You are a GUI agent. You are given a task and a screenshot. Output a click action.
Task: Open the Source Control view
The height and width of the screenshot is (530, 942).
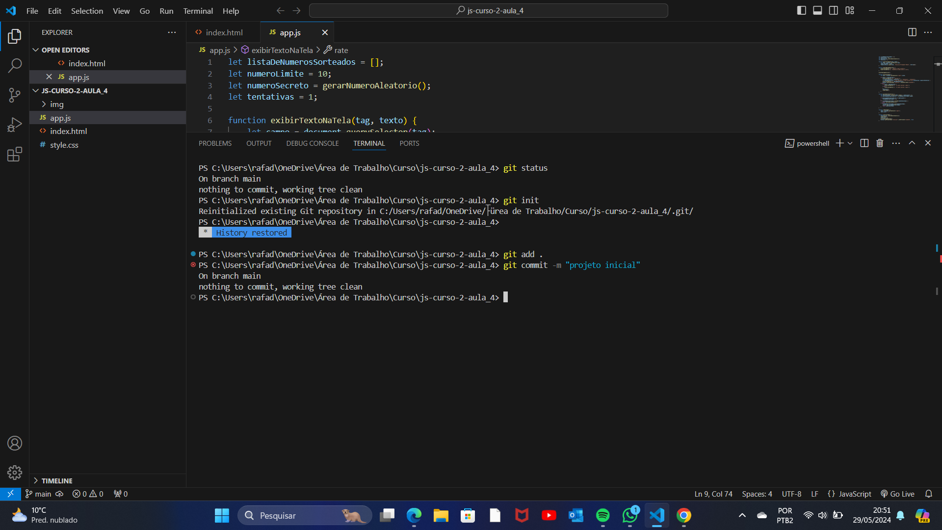(x=15, y=95)
